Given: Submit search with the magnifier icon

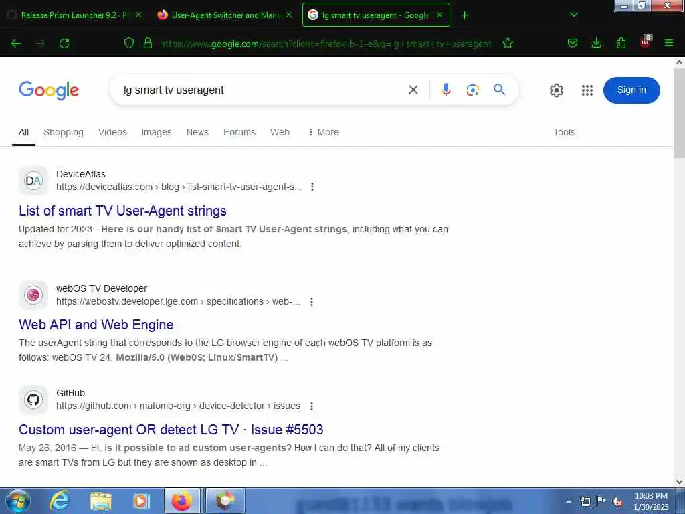Looking at the screenshot, I should (x=499, y=90).
